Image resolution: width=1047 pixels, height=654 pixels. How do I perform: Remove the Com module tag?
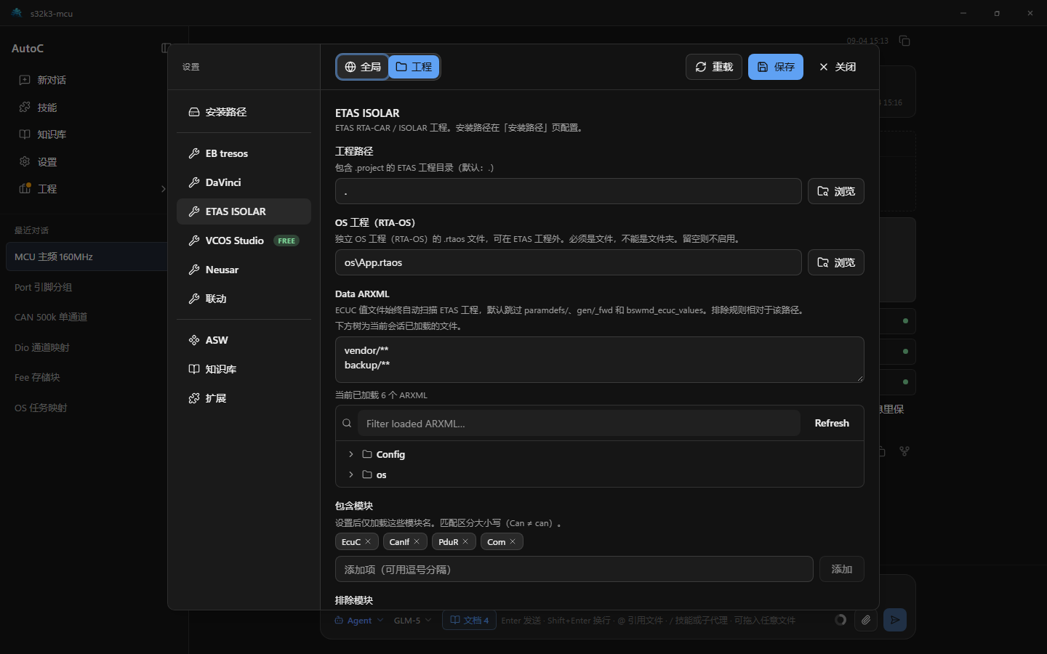tap(513, 541)
